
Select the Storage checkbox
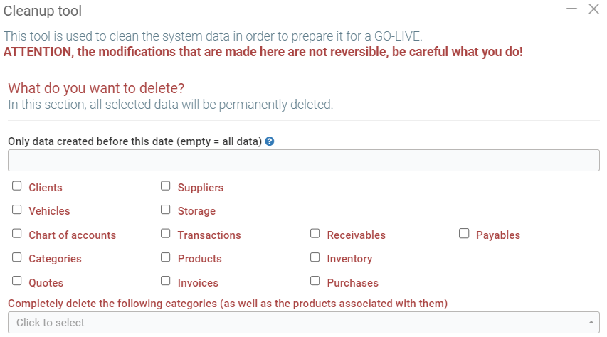(166, 210)
